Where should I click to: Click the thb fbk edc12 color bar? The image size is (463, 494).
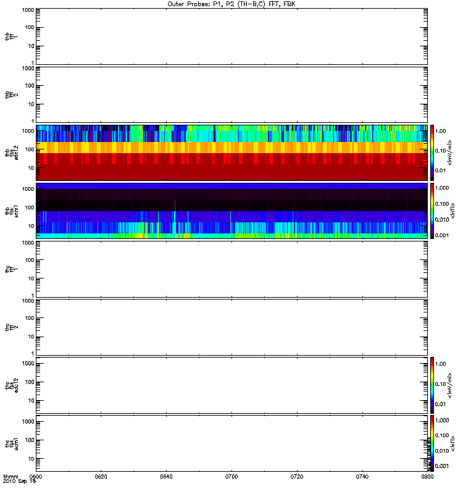432,153
